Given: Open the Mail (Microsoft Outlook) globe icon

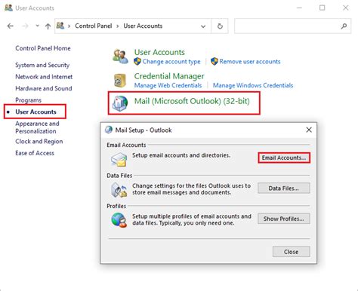Looking at the screenshot, I should [120, 103].
